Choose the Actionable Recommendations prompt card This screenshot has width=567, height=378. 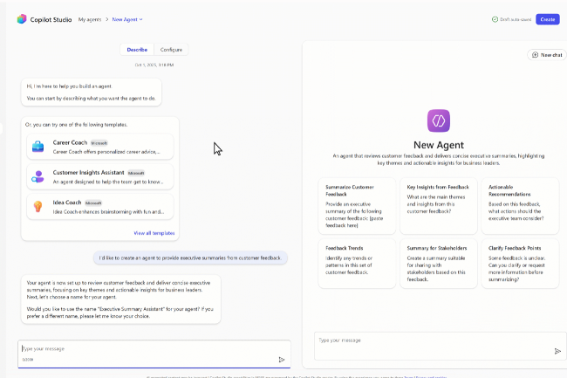519,205
